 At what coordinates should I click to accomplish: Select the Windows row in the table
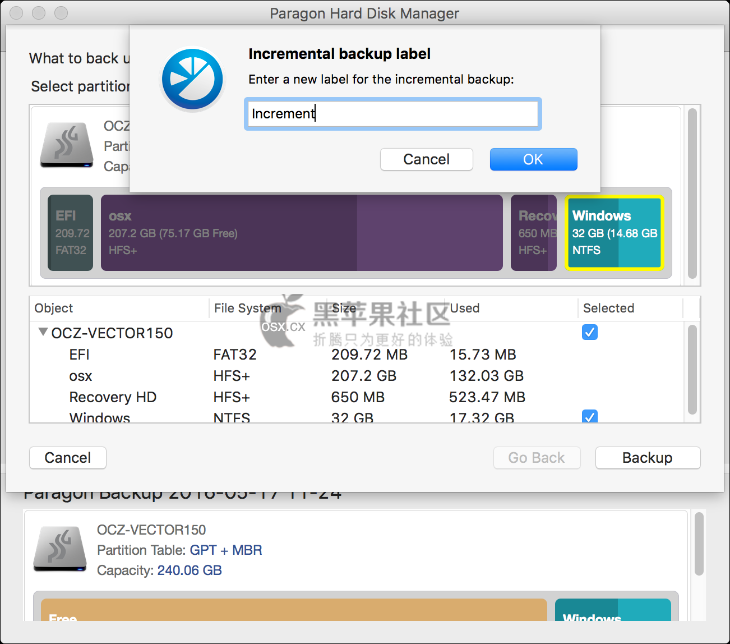tap(357, 416)
